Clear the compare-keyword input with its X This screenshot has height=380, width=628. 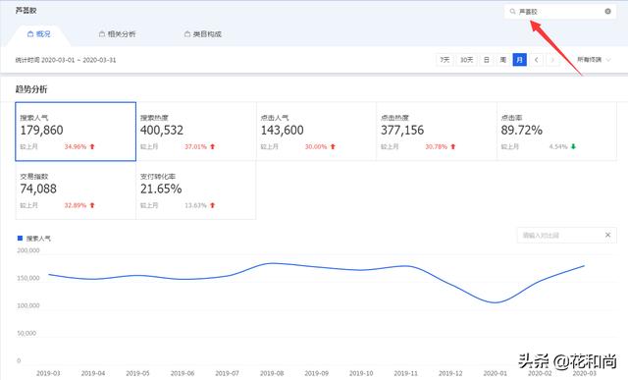tap(607, 235)
